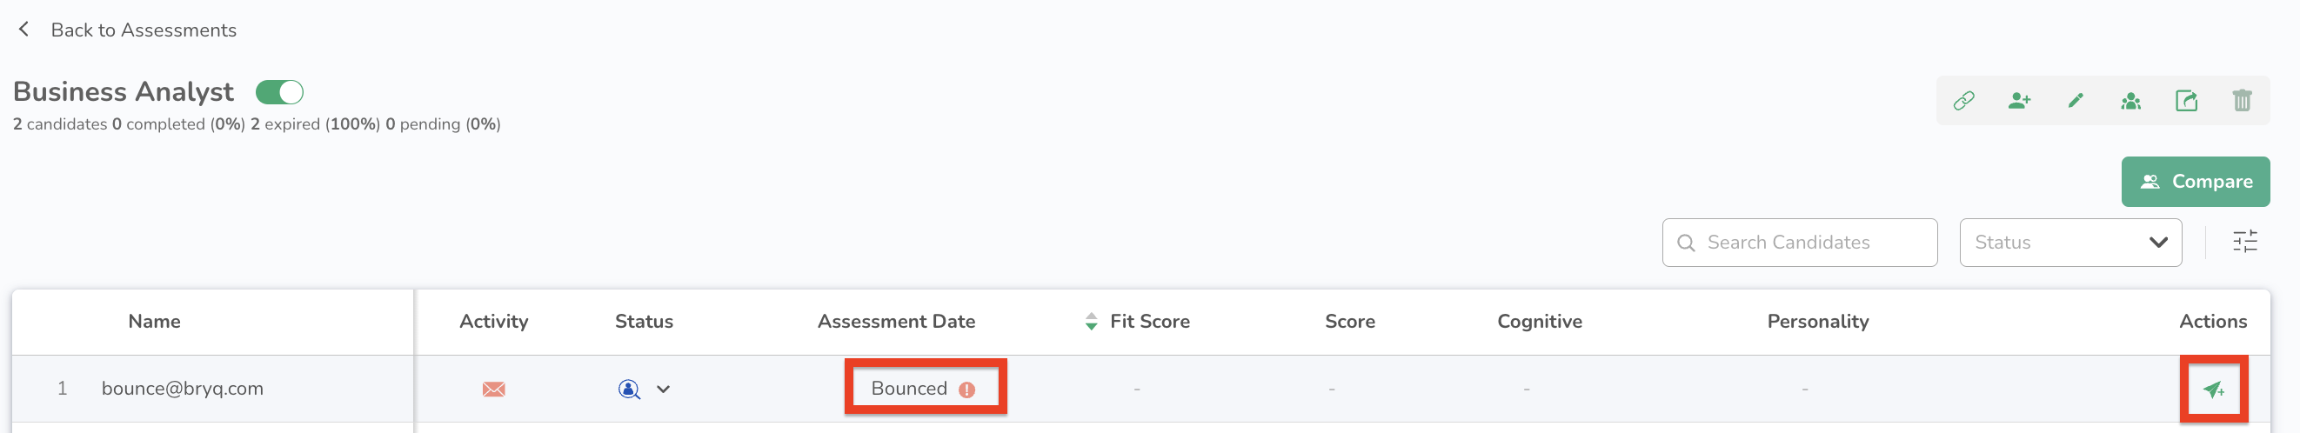Open the Status filter dropdown
Screen dimensions: 2300x433
tap(2069, 243)
